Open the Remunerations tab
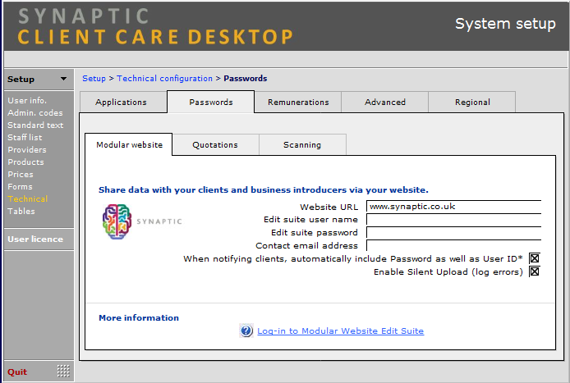Viewport: 570px width, 383px height. tap(298, 102)
